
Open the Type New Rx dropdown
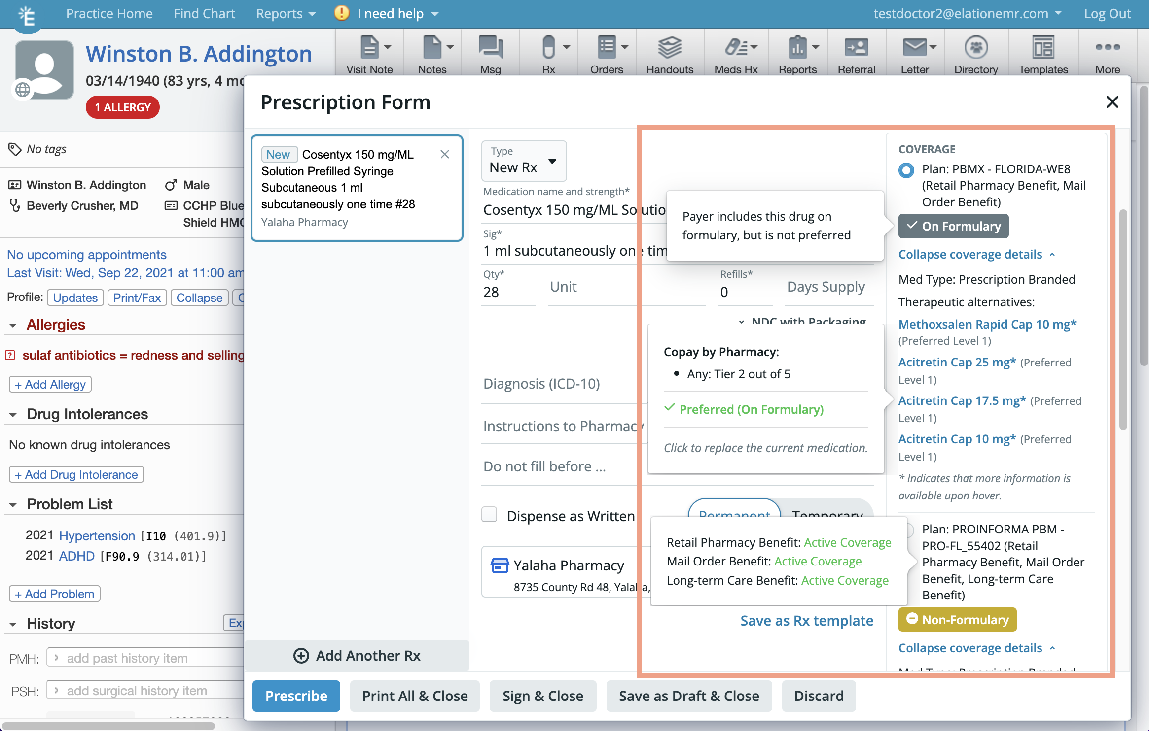[524, 162]
